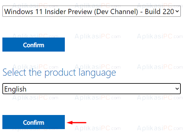Click the "English" text in the language box
The height and width of the screenshot is (135, 187).
15,89
